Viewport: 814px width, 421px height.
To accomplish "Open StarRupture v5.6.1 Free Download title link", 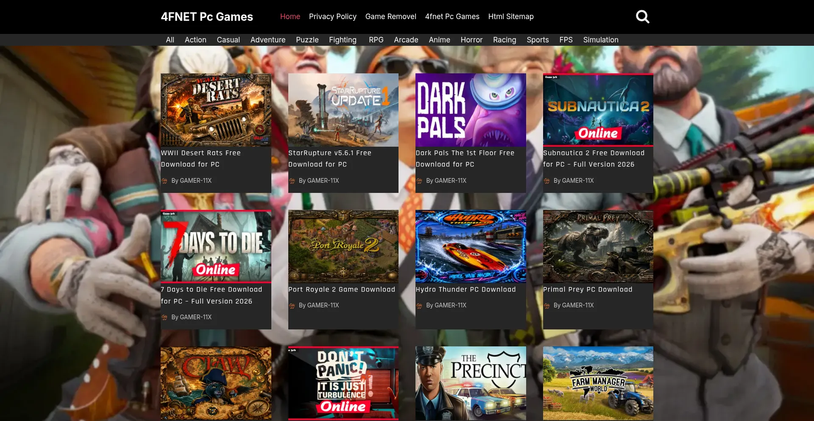I will click(x=330, y=159).
